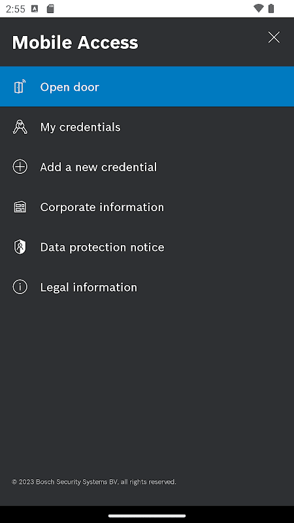View the Data protection notice
The image size is (294, 523).
point(147,247)
